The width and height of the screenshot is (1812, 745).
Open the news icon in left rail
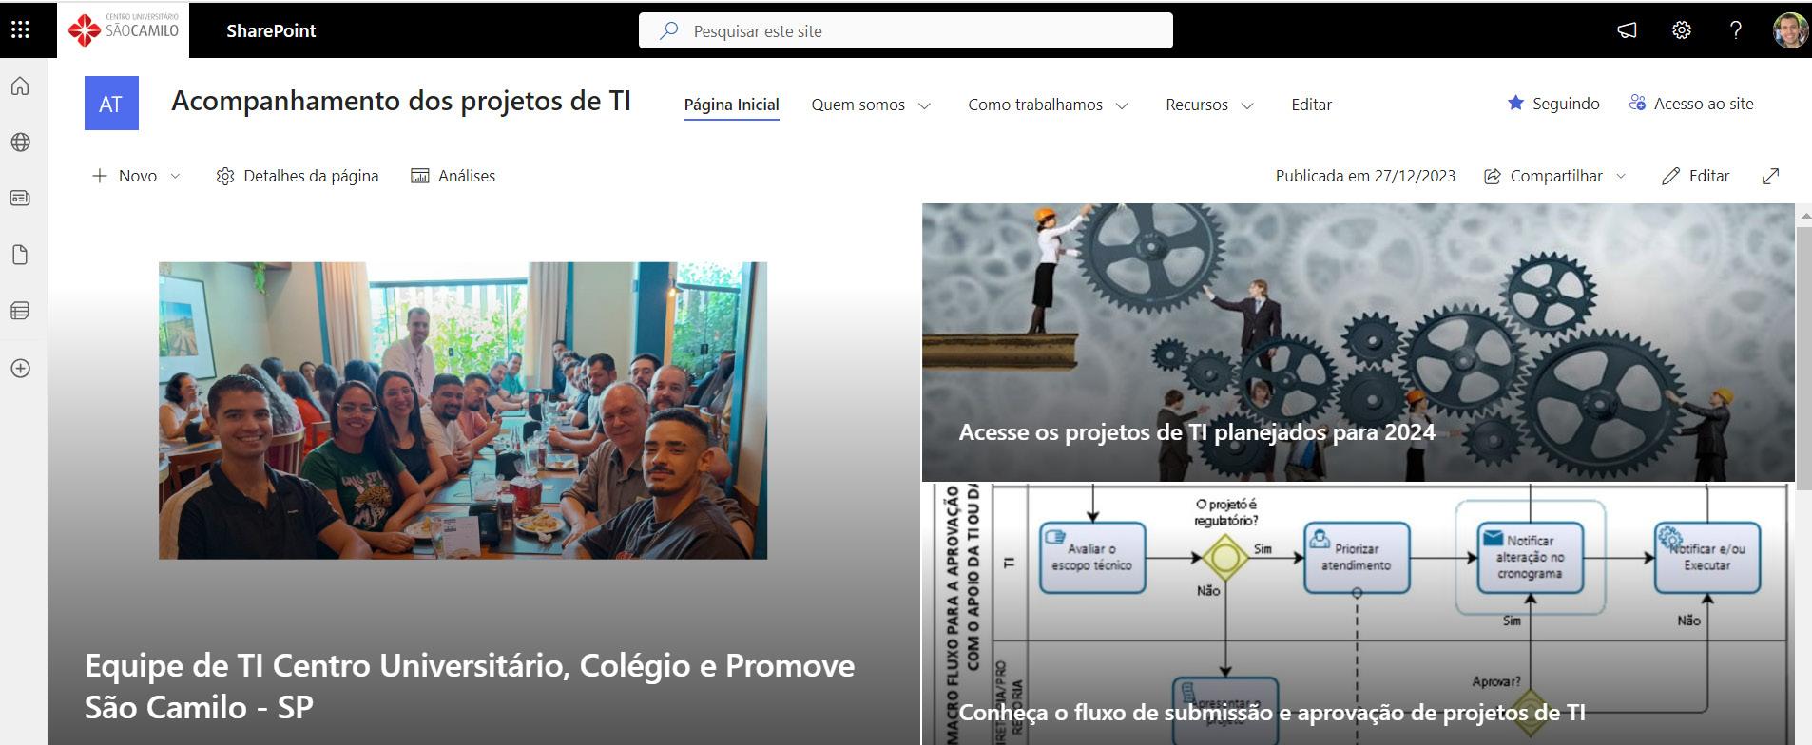click(20, 198)
